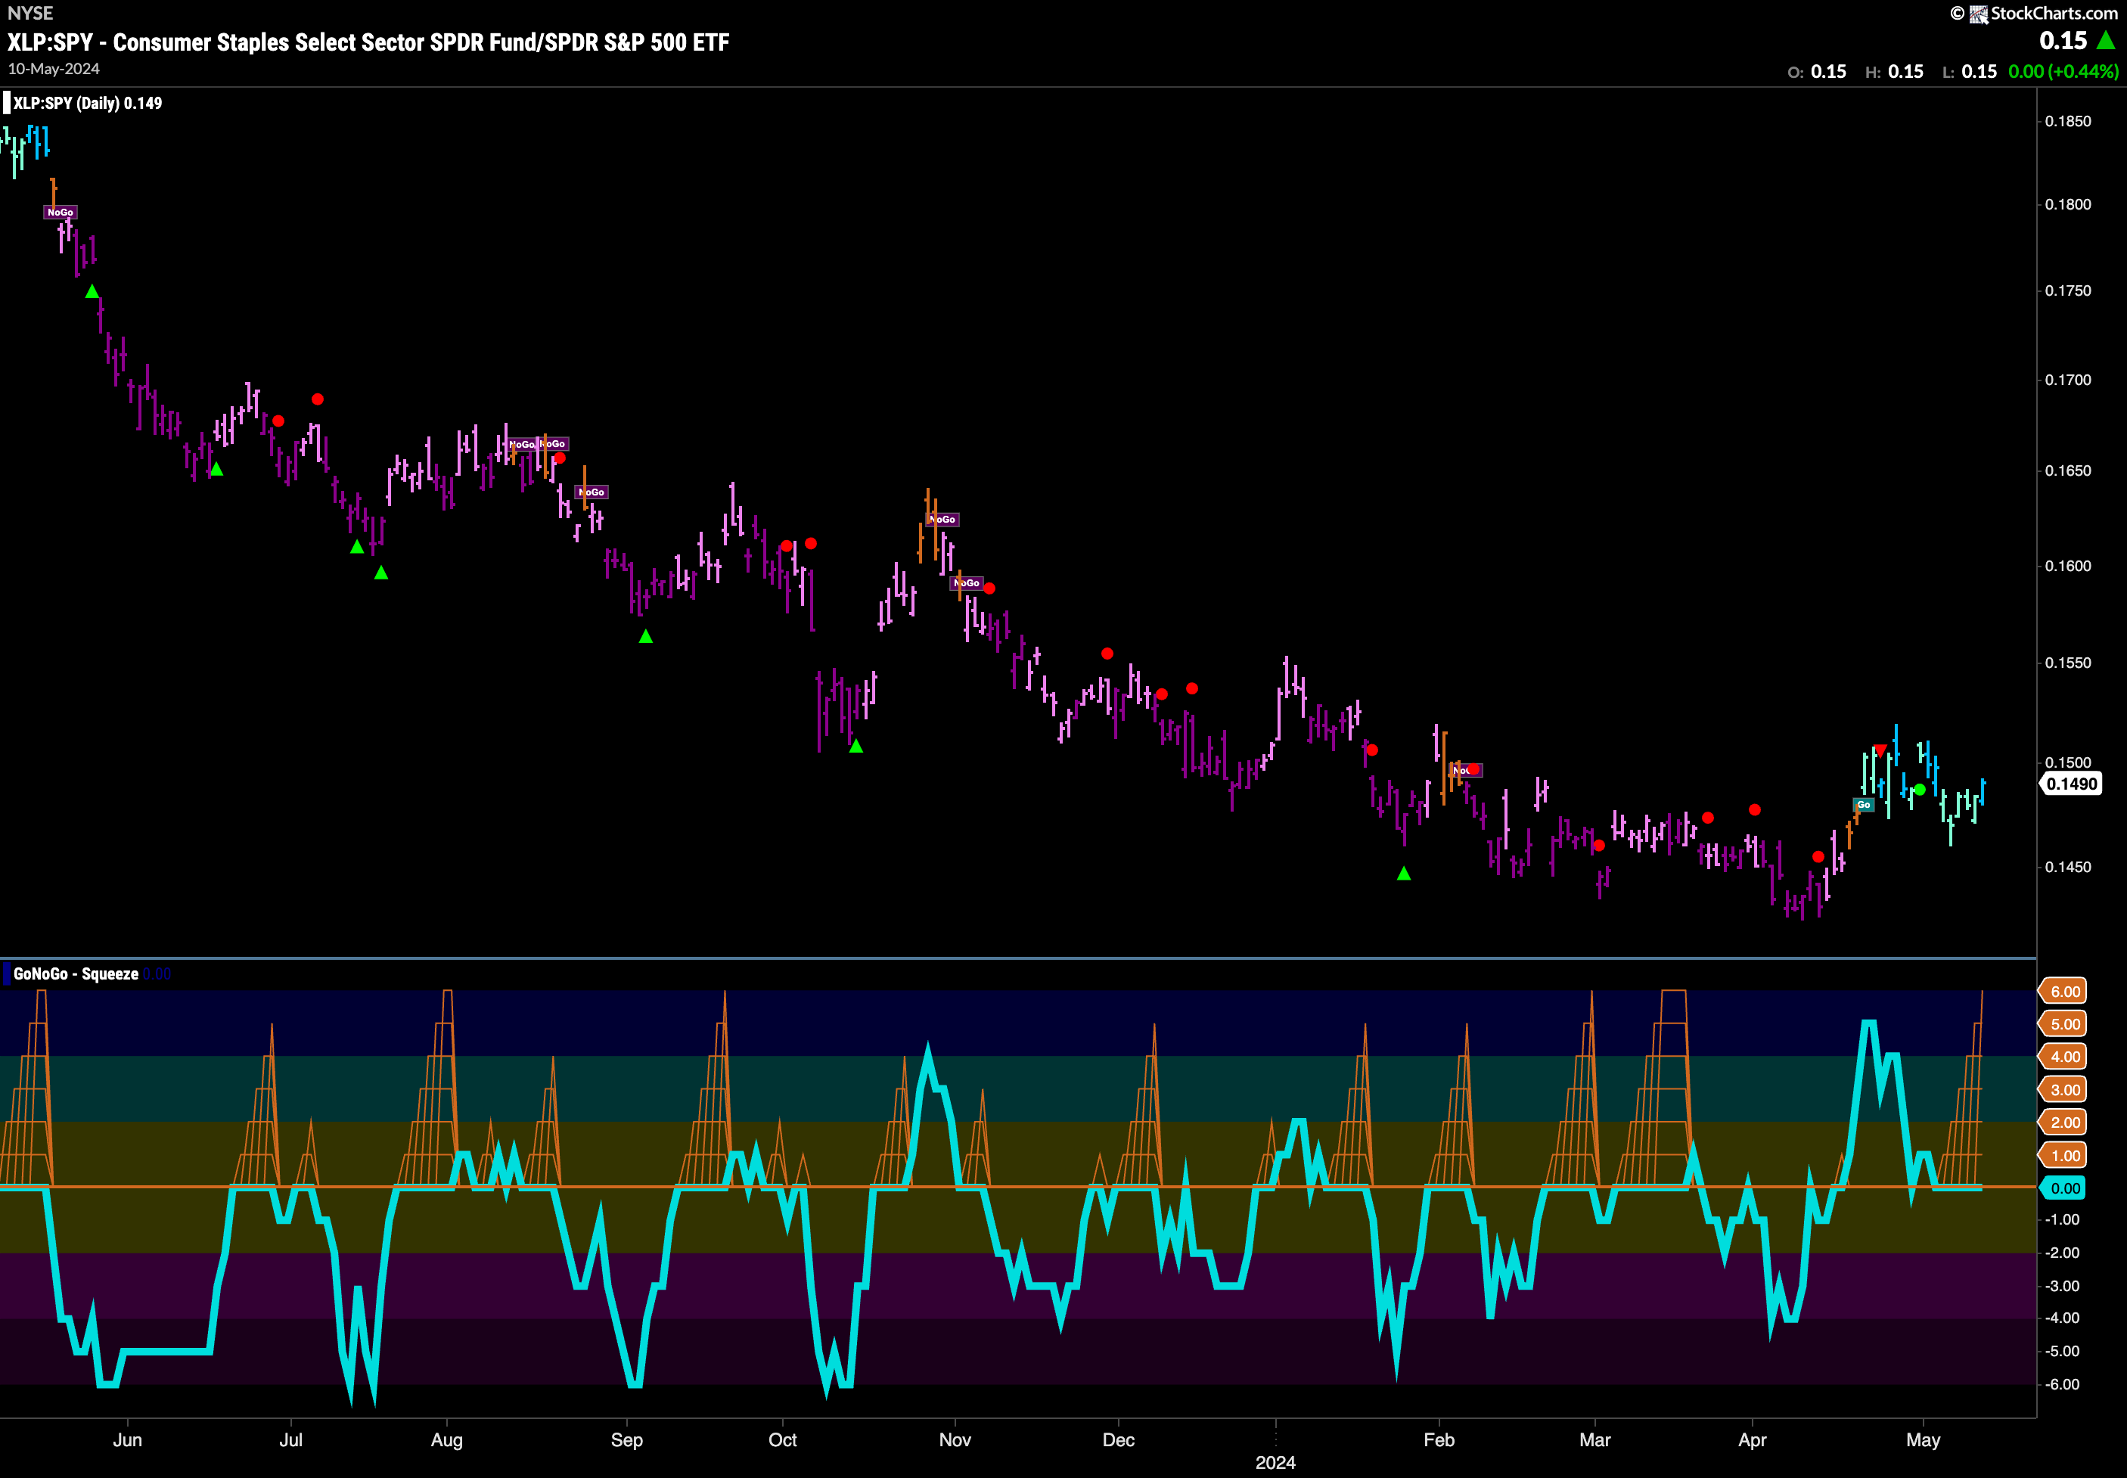Click the teal Go badge on the chart
2127x1478 pixels.
pos(1863,805)
